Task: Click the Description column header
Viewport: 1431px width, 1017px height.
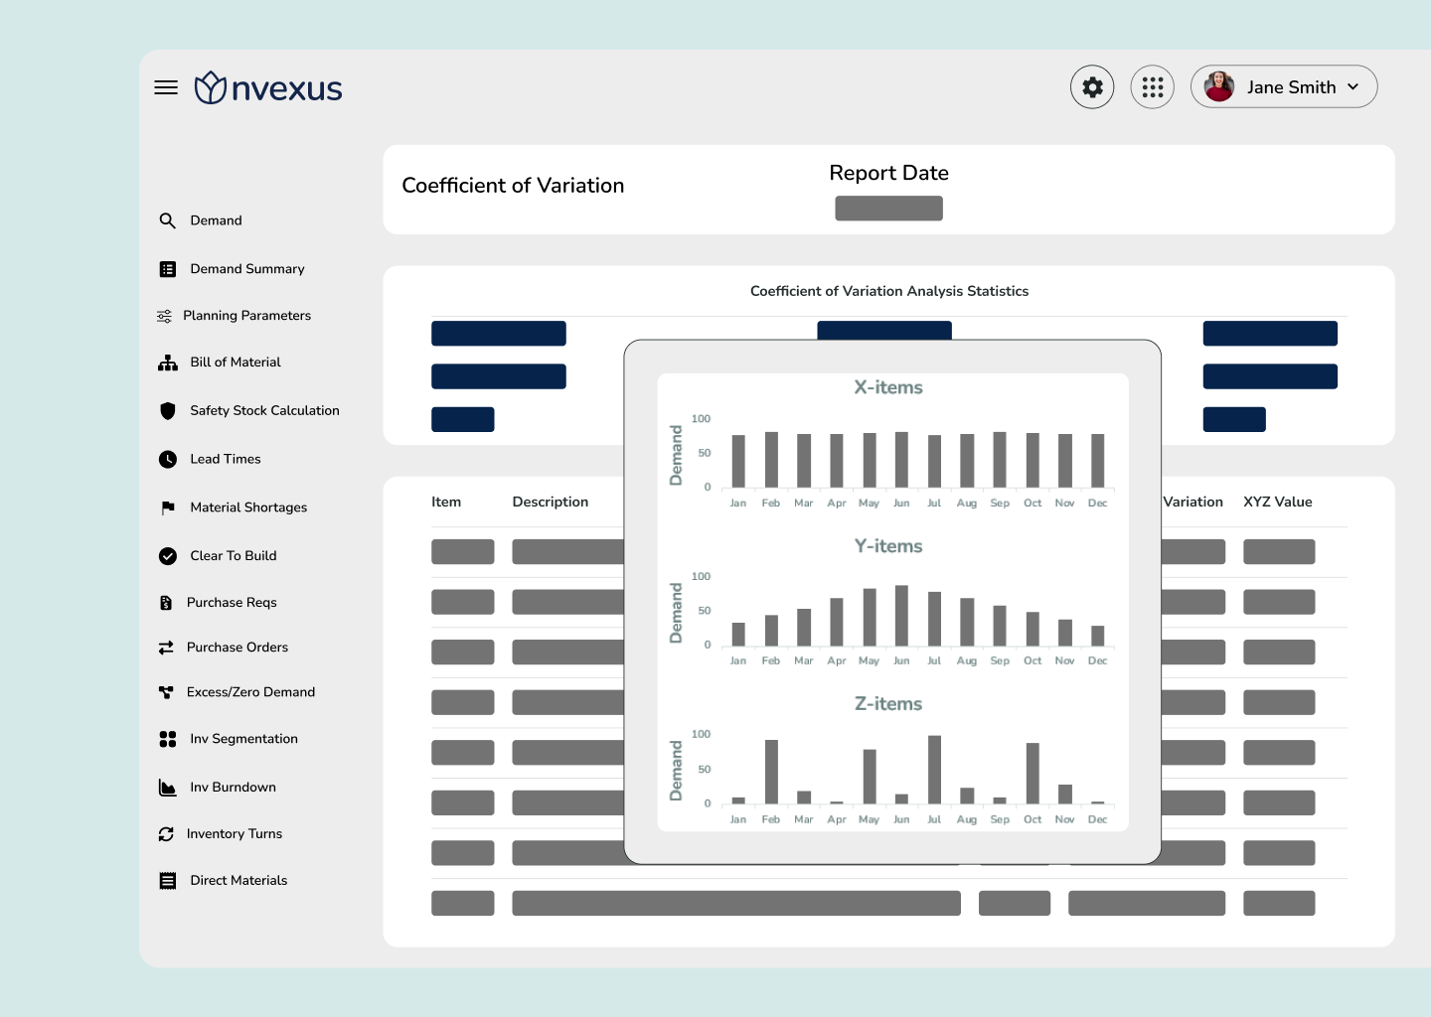Action: (551, 503)
